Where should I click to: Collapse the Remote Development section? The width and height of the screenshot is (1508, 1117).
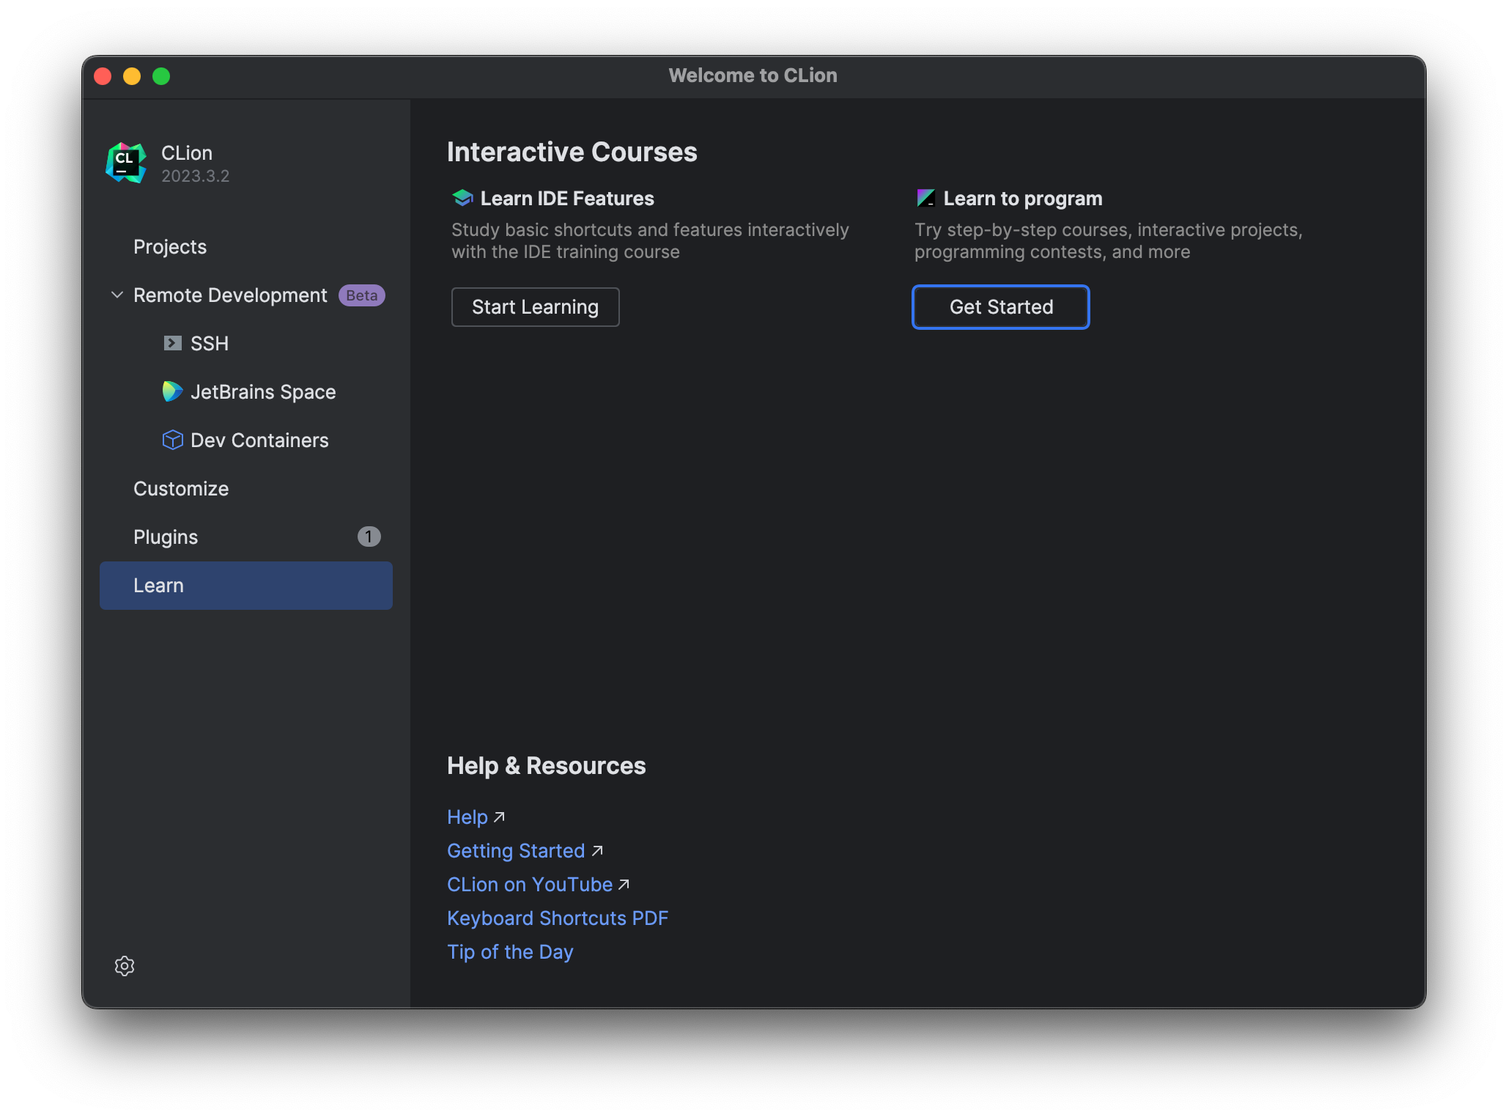click(x=117, y=295)
